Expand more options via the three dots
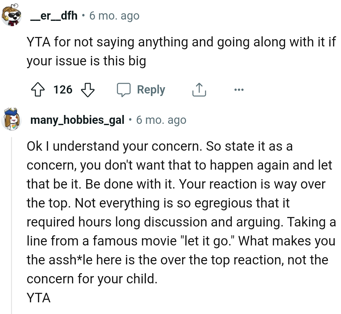 [x=239, y=89]
